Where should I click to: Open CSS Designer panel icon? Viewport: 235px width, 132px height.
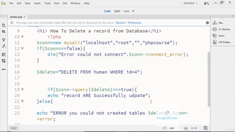214,42
